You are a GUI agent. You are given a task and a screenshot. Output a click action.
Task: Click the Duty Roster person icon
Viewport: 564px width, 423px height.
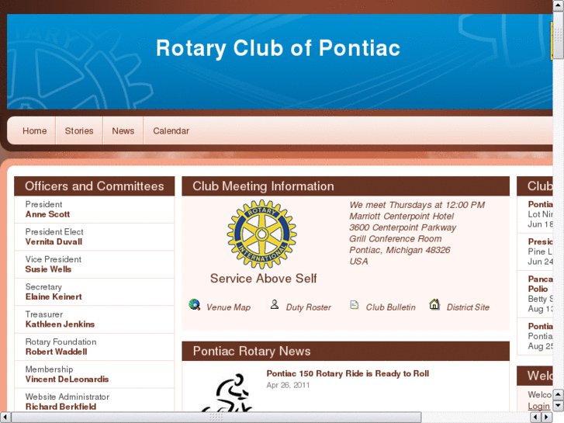click(275, 304)
